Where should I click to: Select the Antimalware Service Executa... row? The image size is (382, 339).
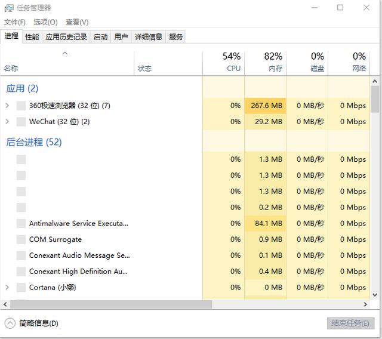[185, 223]
